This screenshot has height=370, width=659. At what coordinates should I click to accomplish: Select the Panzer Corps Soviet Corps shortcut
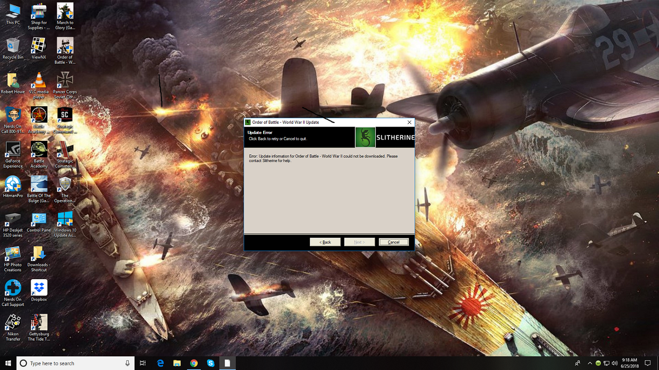(x=64, y=86)
